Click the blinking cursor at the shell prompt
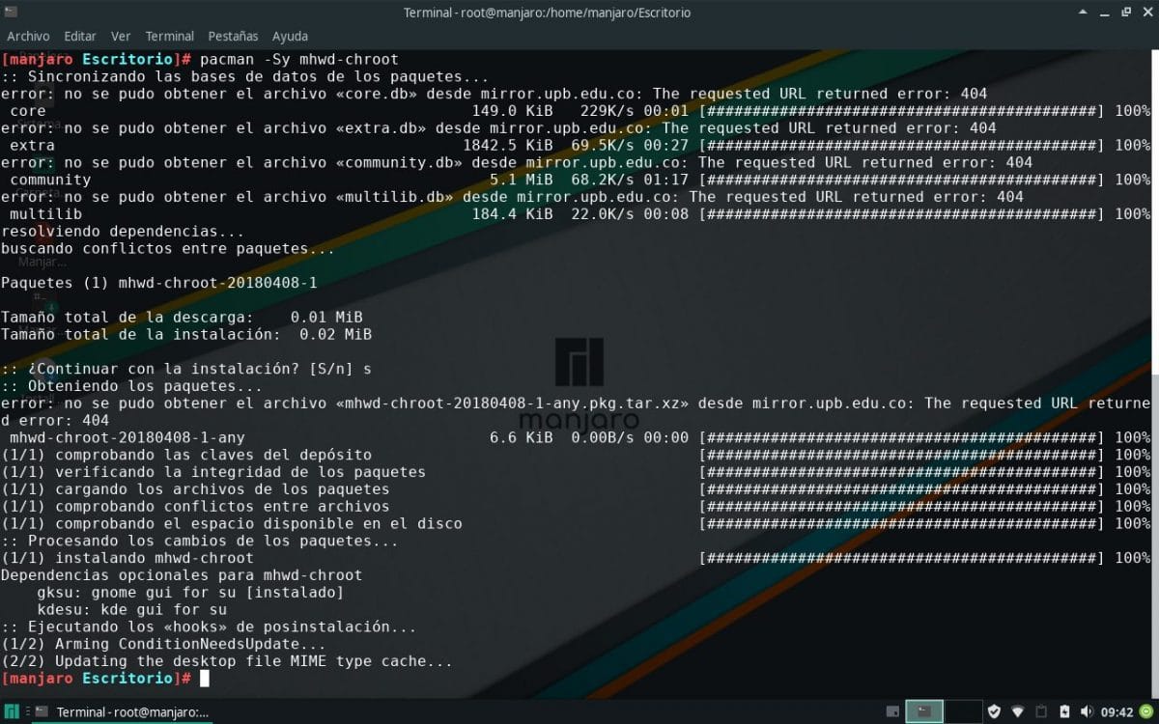The image size is (1159, 724). coord(204,678)
